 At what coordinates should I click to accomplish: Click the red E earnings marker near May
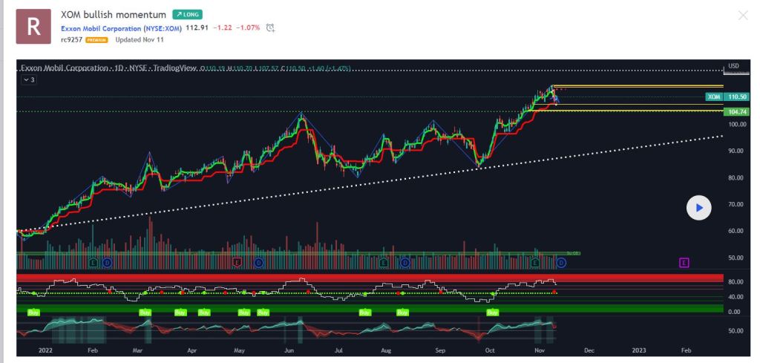click(x=237, y=262)
